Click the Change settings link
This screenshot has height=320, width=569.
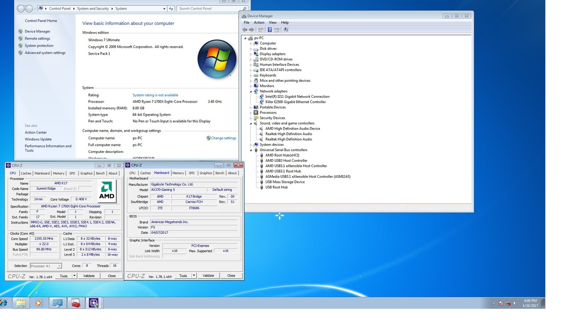click(x=223, y=138)
